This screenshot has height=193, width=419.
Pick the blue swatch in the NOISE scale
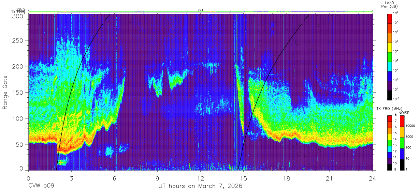click(402, 154)
